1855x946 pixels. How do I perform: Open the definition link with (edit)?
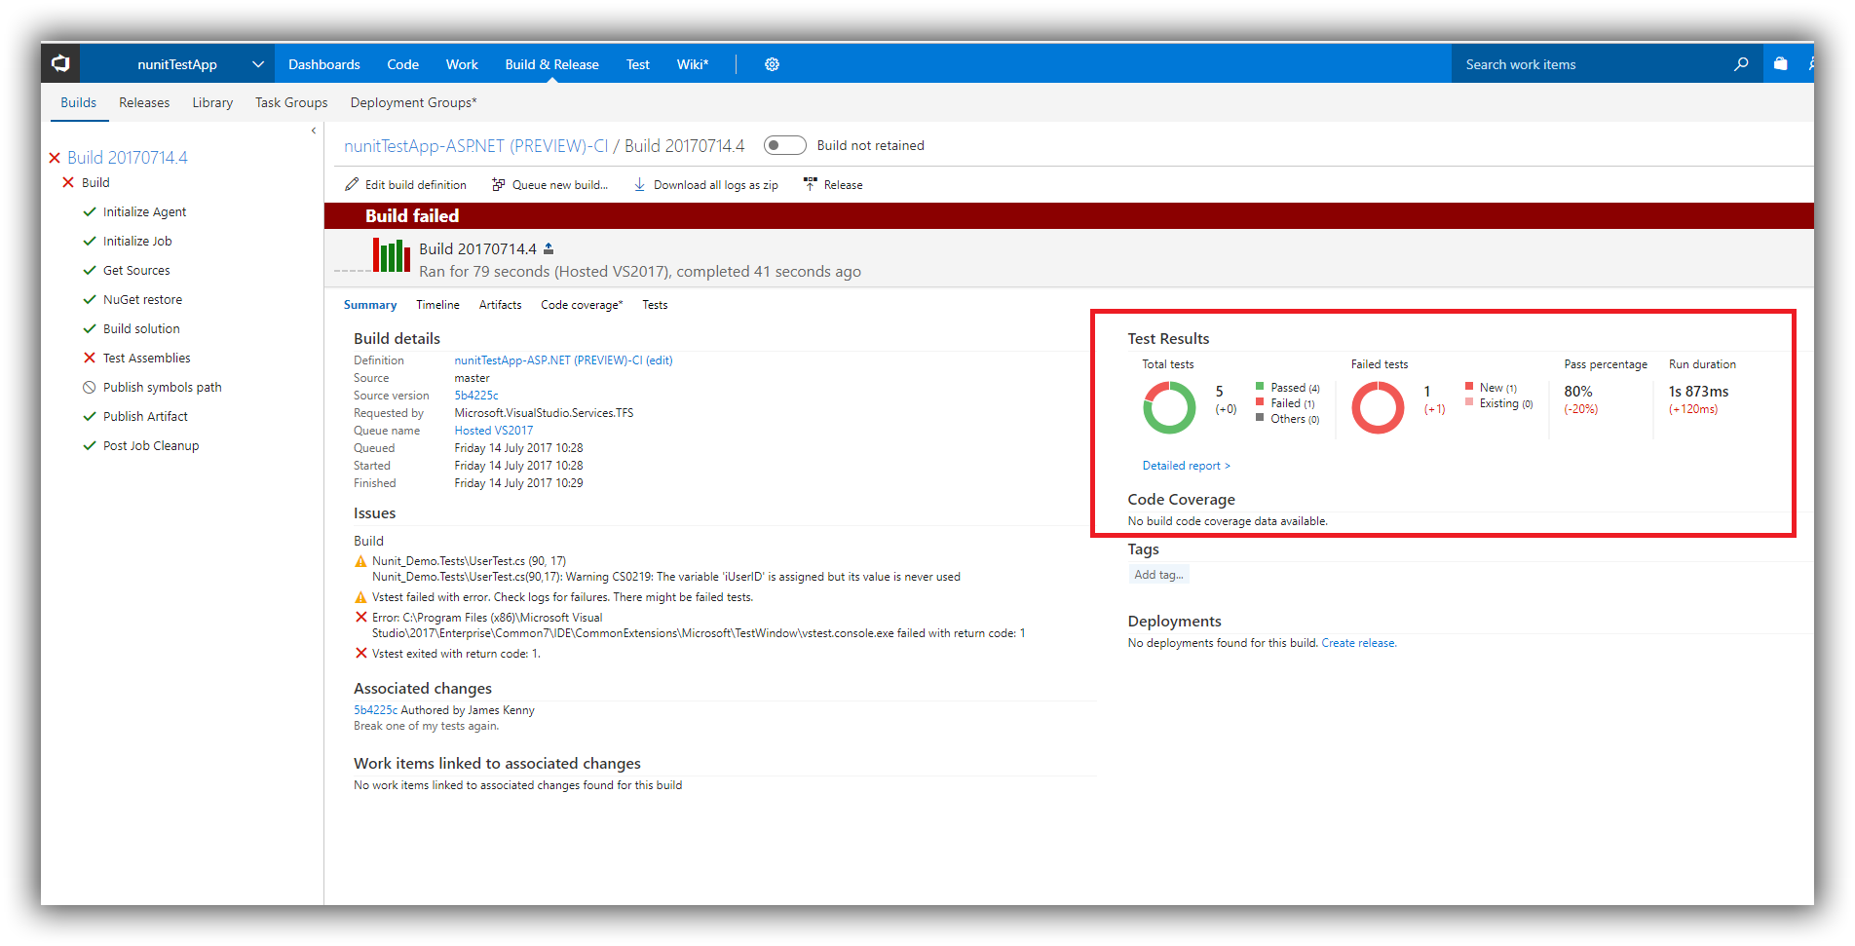pyautogui.click(x=563, y=360)
